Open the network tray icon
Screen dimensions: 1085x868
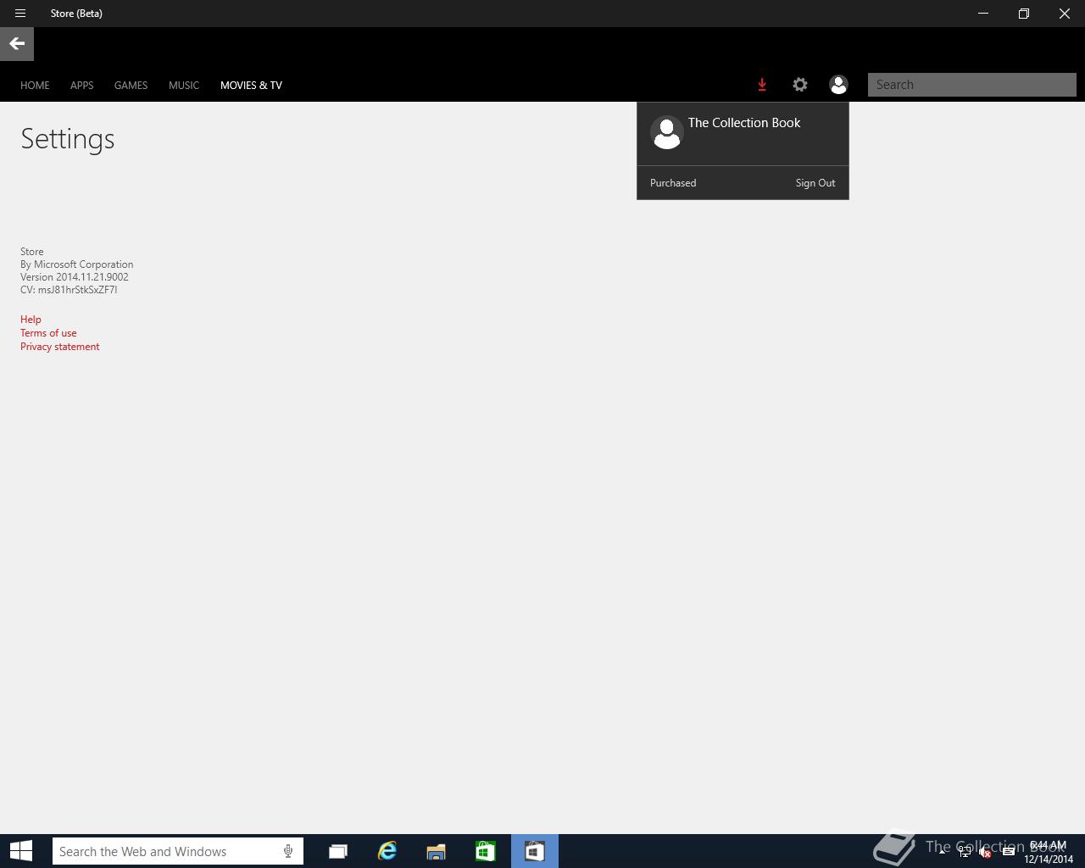click(x=965, y=852)
